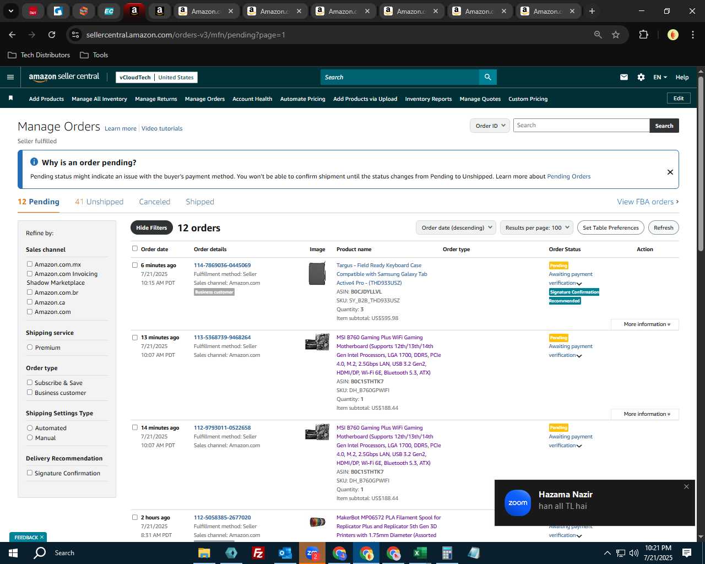
Task: Click the bookmark flag icon in nav bar
Action: coord(10,98)
